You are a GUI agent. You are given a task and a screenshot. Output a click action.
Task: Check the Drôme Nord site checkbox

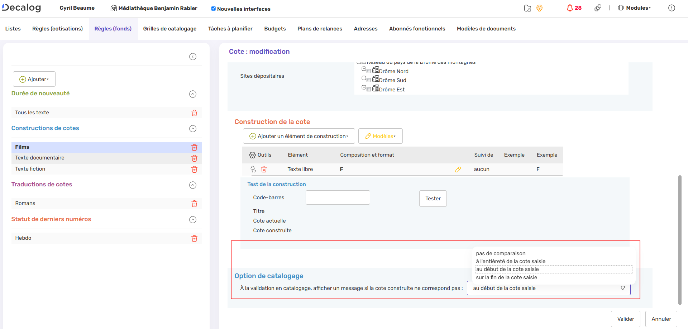pos(369,71)
